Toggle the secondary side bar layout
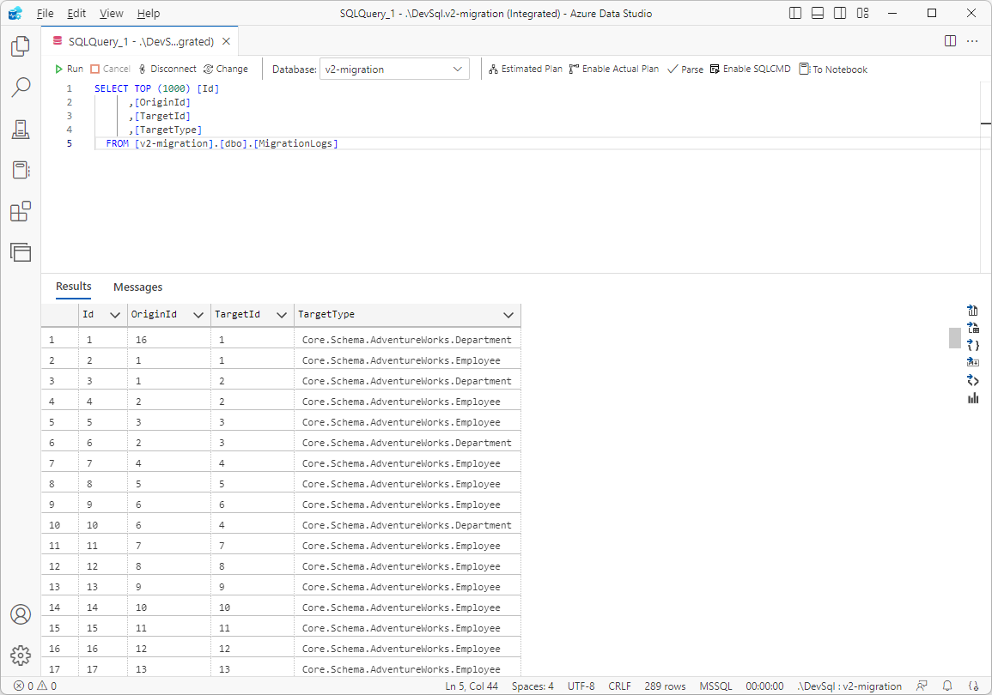 point(840,13)
